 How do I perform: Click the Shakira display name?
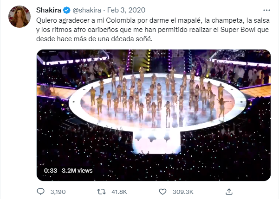point(49,10)
